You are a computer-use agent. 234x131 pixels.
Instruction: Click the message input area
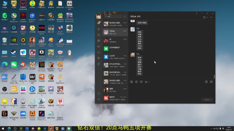(x=172, y=91)
